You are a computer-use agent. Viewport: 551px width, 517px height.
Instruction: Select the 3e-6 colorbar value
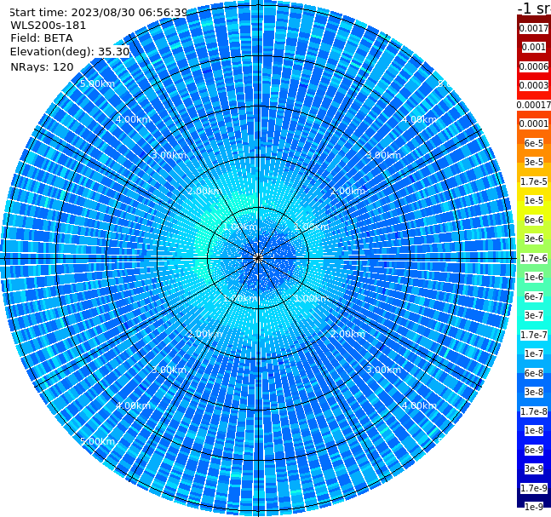(534, 238)
